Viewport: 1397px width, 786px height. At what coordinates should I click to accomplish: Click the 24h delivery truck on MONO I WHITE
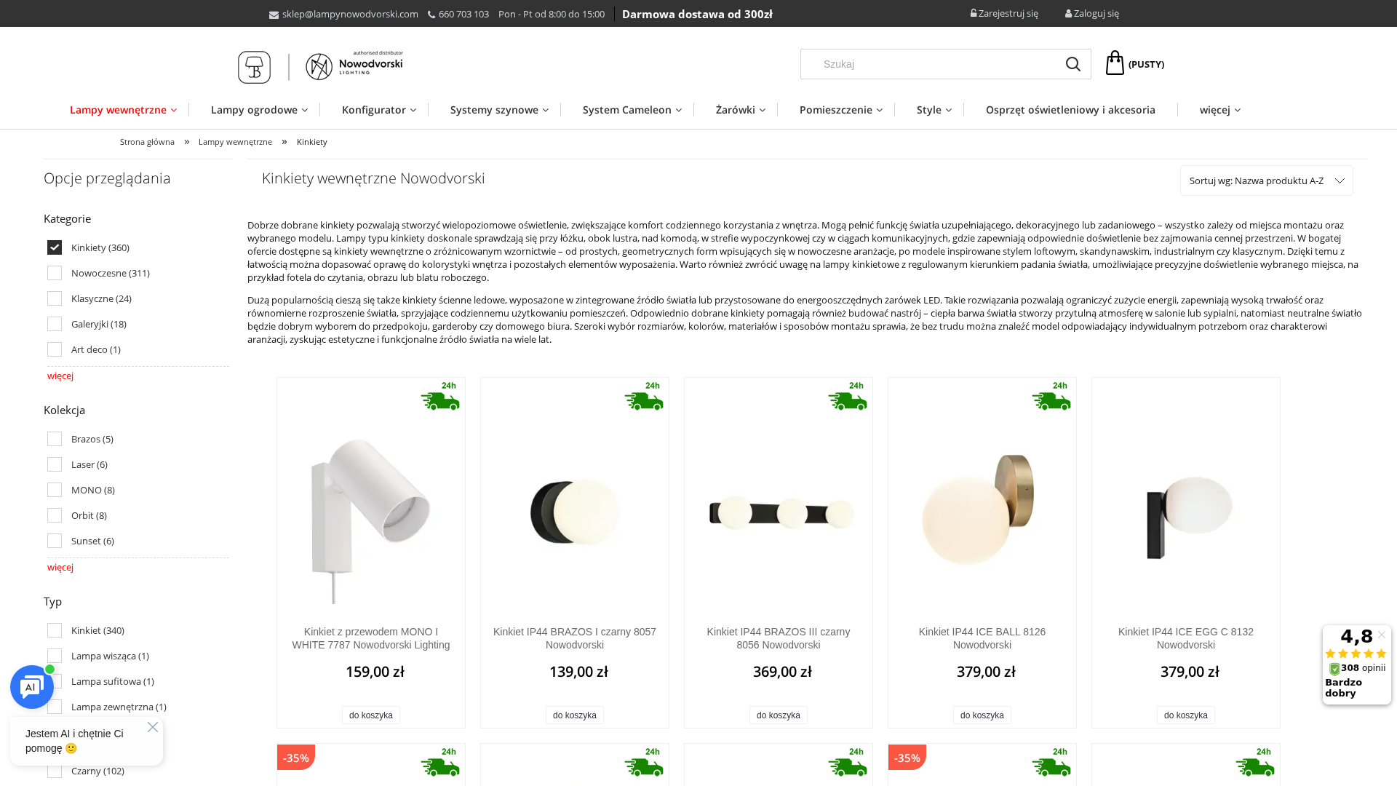coord(440,396)
